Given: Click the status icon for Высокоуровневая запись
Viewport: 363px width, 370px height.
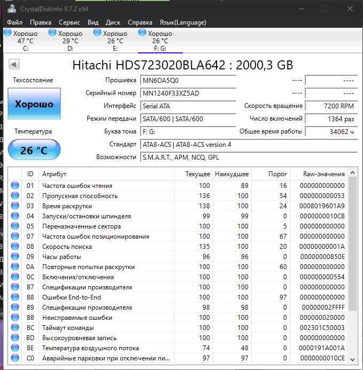Looking at the screenshot, I should pyautogui.click(x=15, y=337).
